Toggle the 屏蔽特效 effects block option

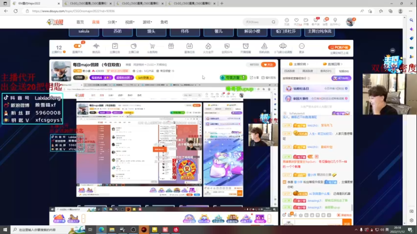click(345, 215)
